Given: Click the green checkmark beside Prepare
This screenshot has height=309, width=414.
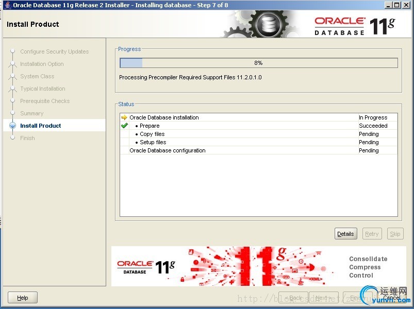Looking at the screenshot, I should pos(124,126).
